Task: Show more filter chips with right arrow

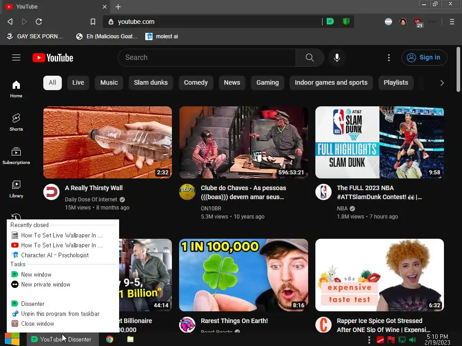Action: tap(442, 83)
